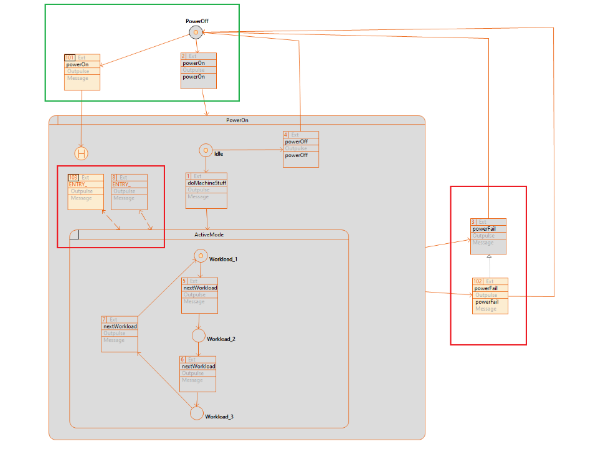The image size is (598, 449).
Task: Select transition 1 doMachineStuff box
Action: coord(206,190)
